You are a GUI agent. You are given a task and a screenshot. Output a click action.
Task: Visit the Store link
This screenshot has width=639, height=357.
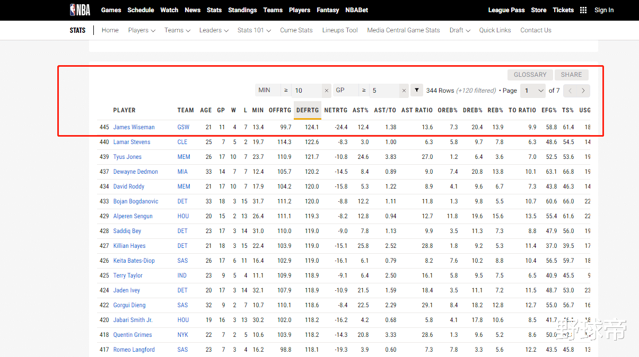[x=539, y=10]
